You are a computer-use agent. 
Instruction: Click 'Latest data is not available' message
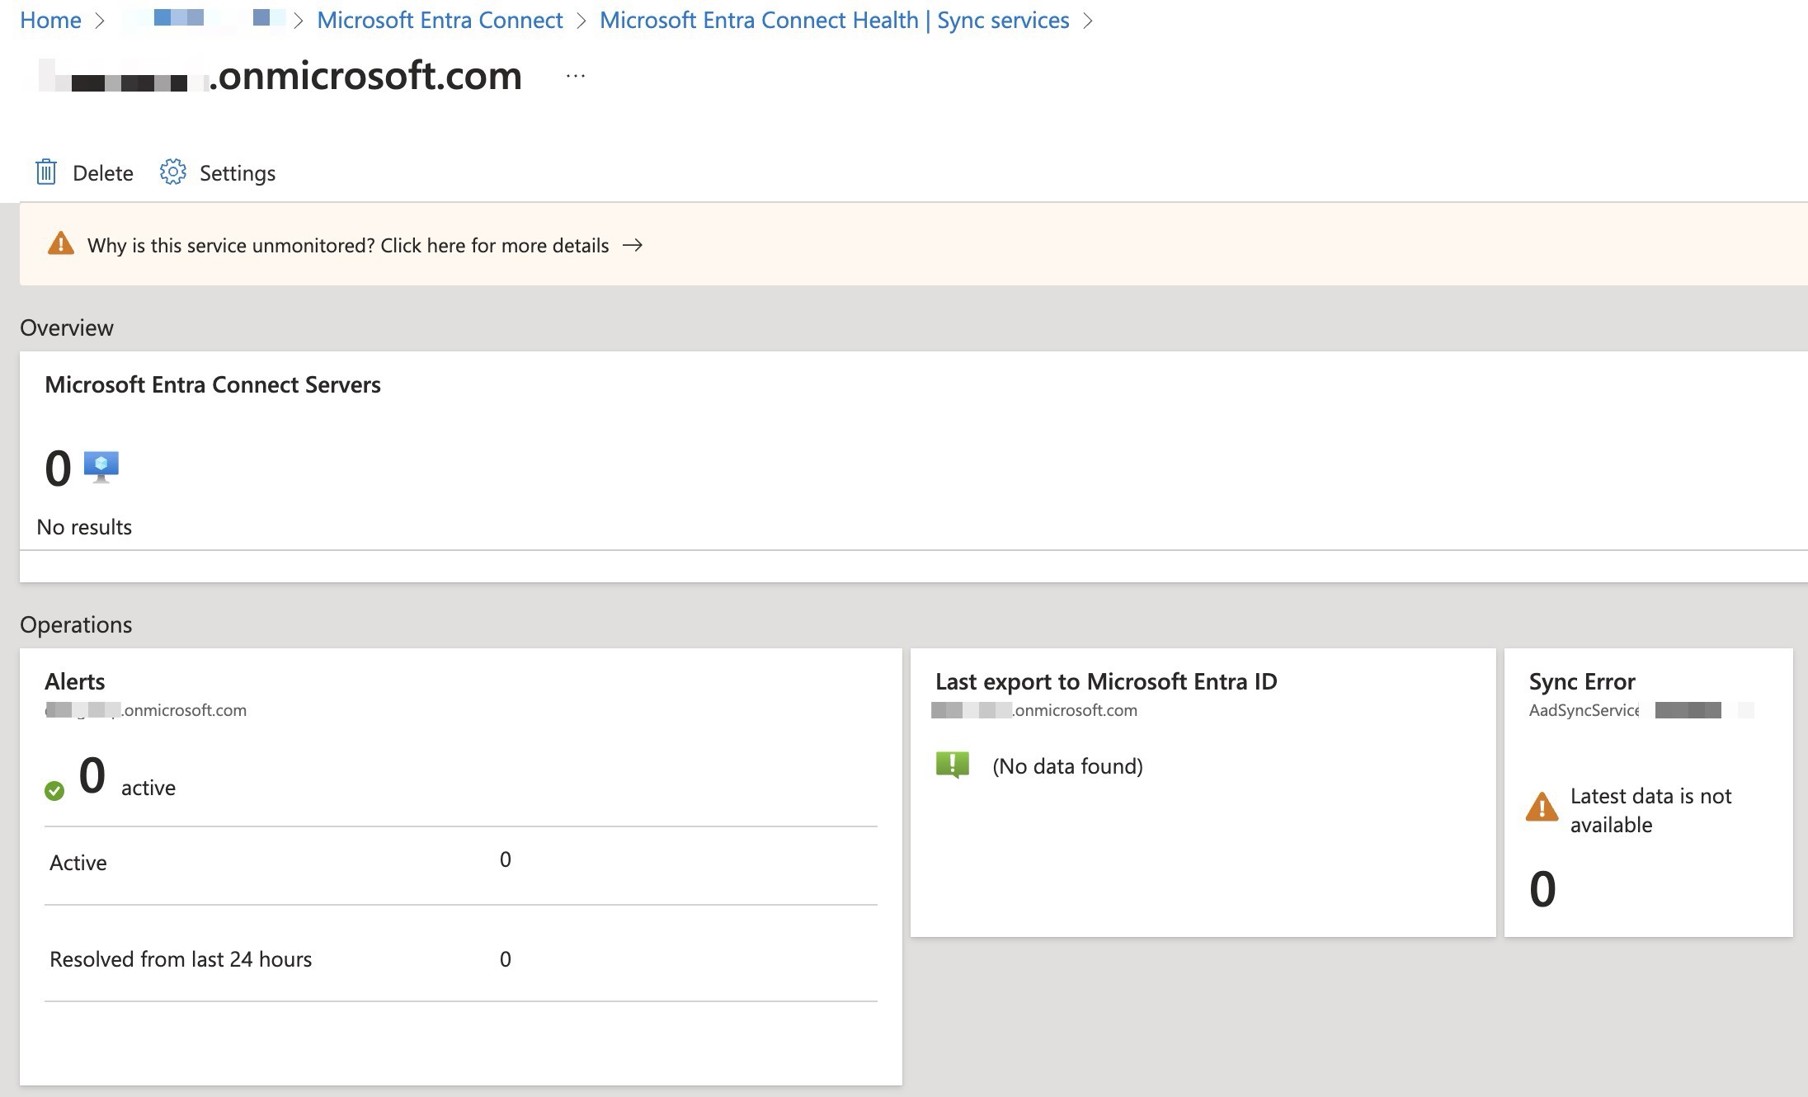pos(1650,810)
